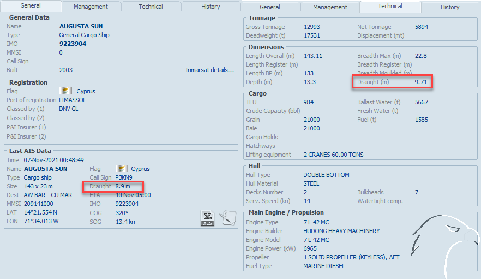Click the type value General Cargo Ship

point(85,35)
